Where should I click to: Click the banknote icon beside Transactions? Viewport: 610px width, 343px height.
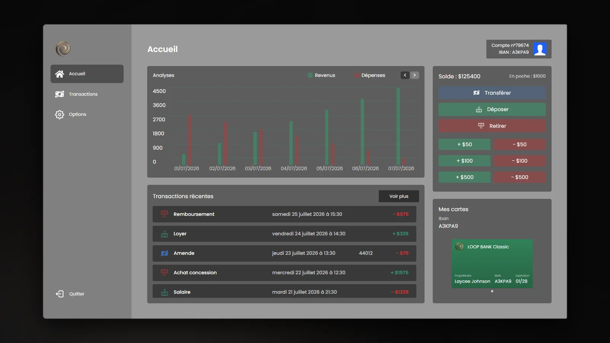(x=59, y=94)
